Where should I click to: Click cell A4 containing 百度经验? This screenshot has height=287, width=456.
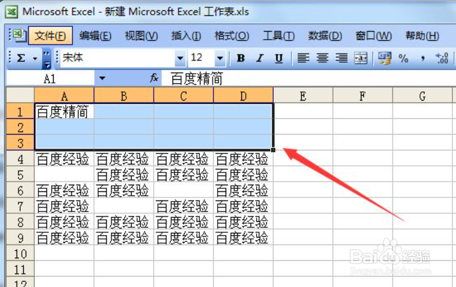[x=64, y=159]
